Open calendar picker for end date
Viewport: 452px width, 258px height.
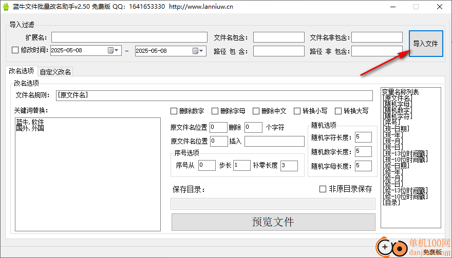[198, 51]
